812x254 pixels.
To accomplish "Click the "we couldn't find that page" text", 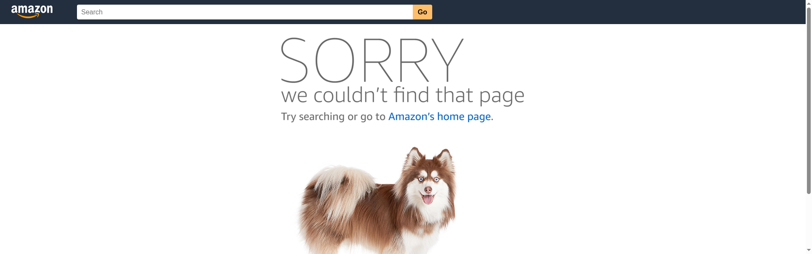I will (403, 96).
